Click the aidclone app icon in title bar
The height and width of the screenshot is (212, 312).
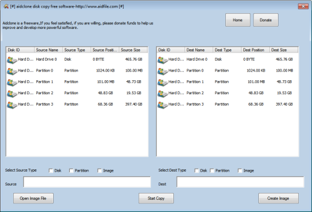6,6
